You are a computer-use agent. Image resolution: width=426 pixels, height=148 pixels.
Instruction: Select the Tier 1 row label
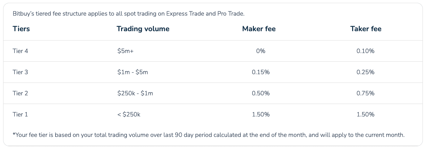(20, 114)
